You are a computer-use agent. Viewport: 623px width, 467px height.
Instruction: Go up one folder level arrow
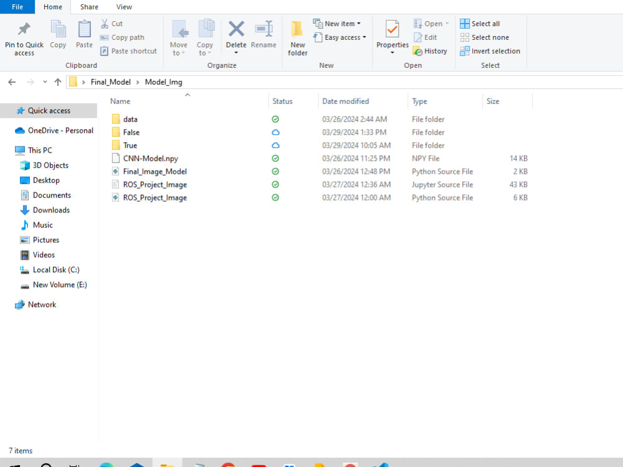pyautogui.click(x=58, y=82)
